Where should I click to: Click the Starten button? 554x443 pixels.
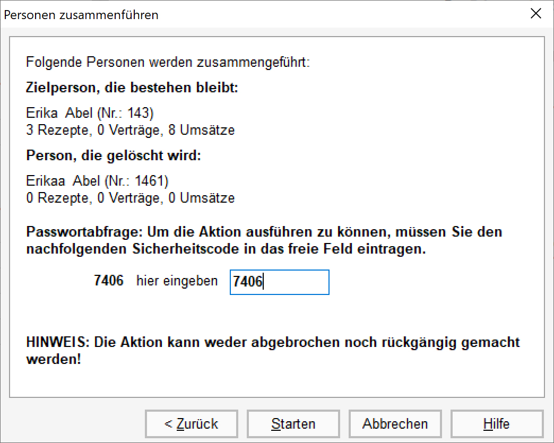pos(293,424)
